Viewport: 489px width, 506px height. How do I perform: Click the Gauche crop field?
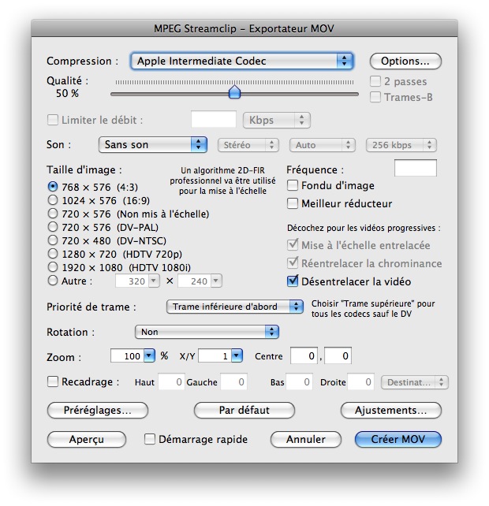tap(233, 382)
